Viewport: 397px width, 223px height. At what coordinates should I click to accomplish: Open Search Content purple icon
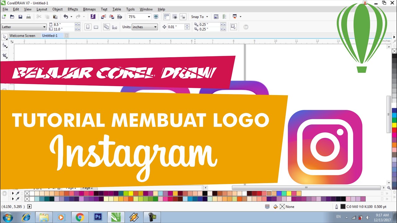93,17
